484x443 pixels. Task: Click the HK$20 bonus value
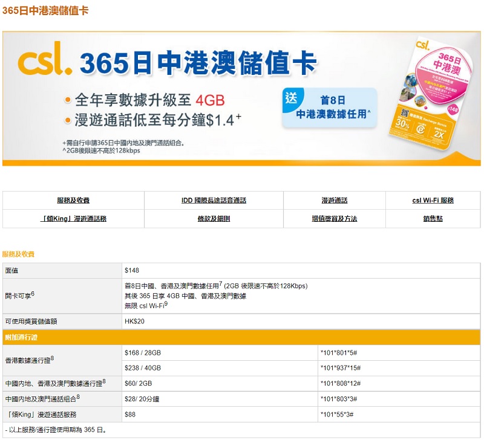(134, 322)
